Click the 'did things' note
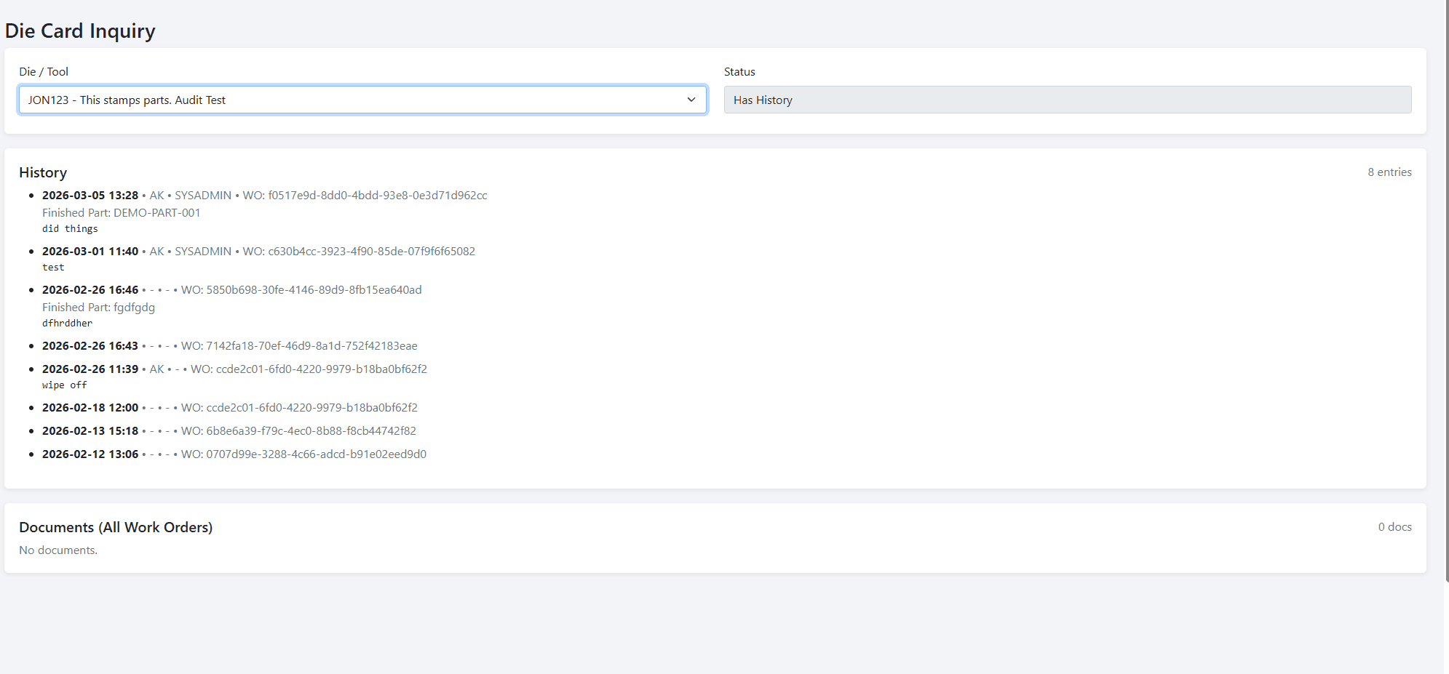 (x=70, y=228)
